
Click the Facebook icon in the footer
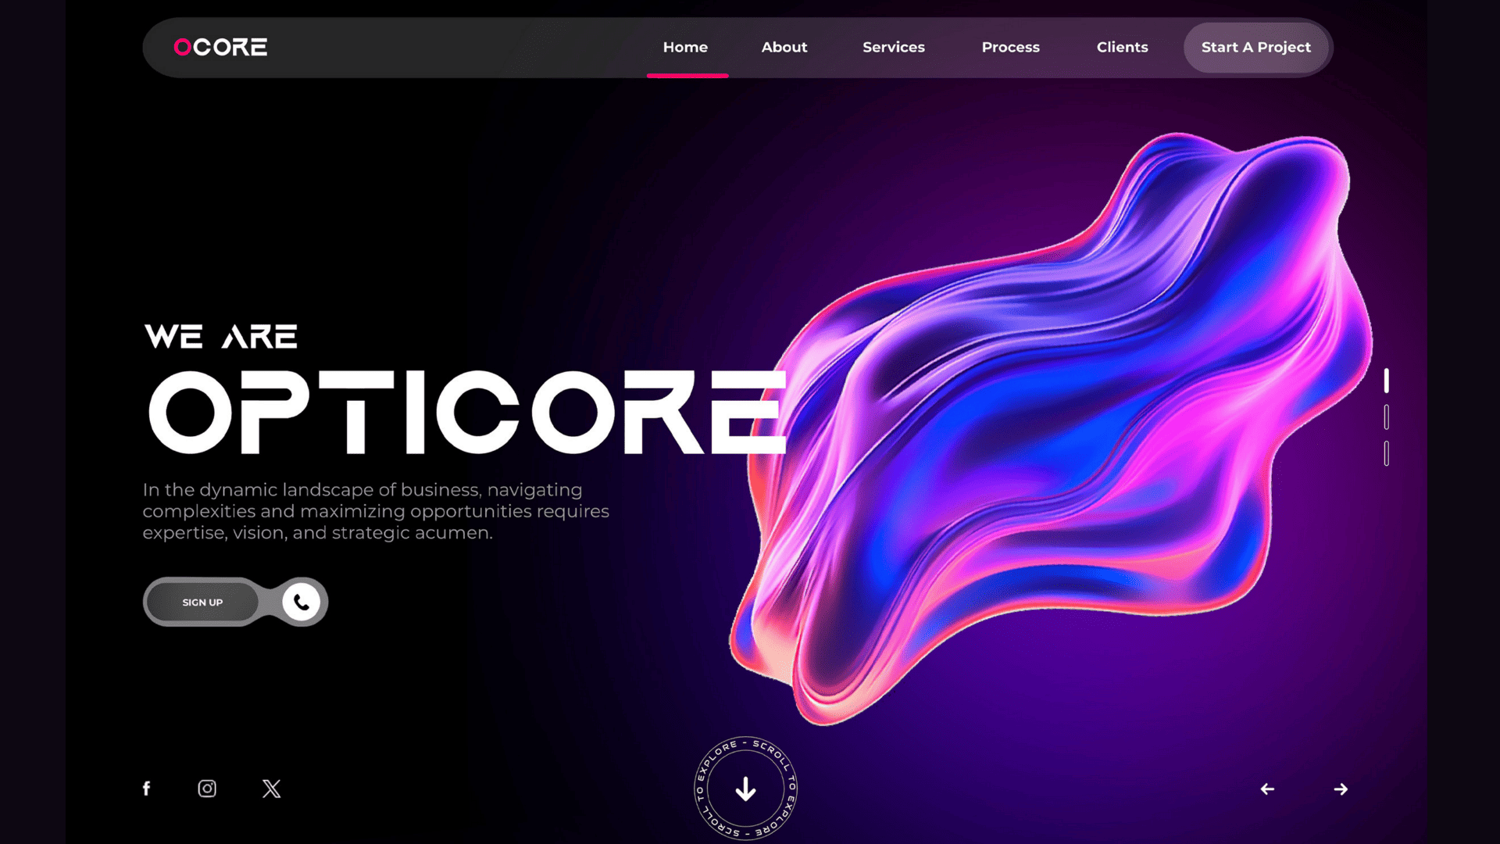coord(146,789)
